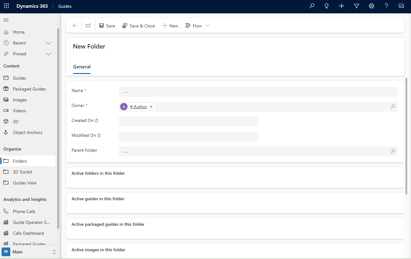
Task: Save the new folder
Action: (107, 25)
